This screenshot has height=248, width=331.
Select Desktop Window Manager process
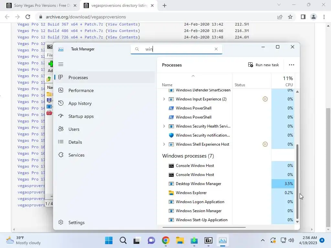click(x=198, y=184)
